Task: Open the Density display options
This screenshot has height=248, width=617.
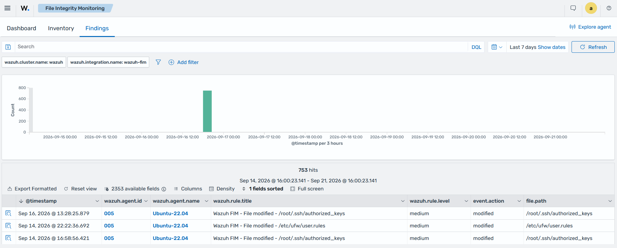Action: [222, 189]
